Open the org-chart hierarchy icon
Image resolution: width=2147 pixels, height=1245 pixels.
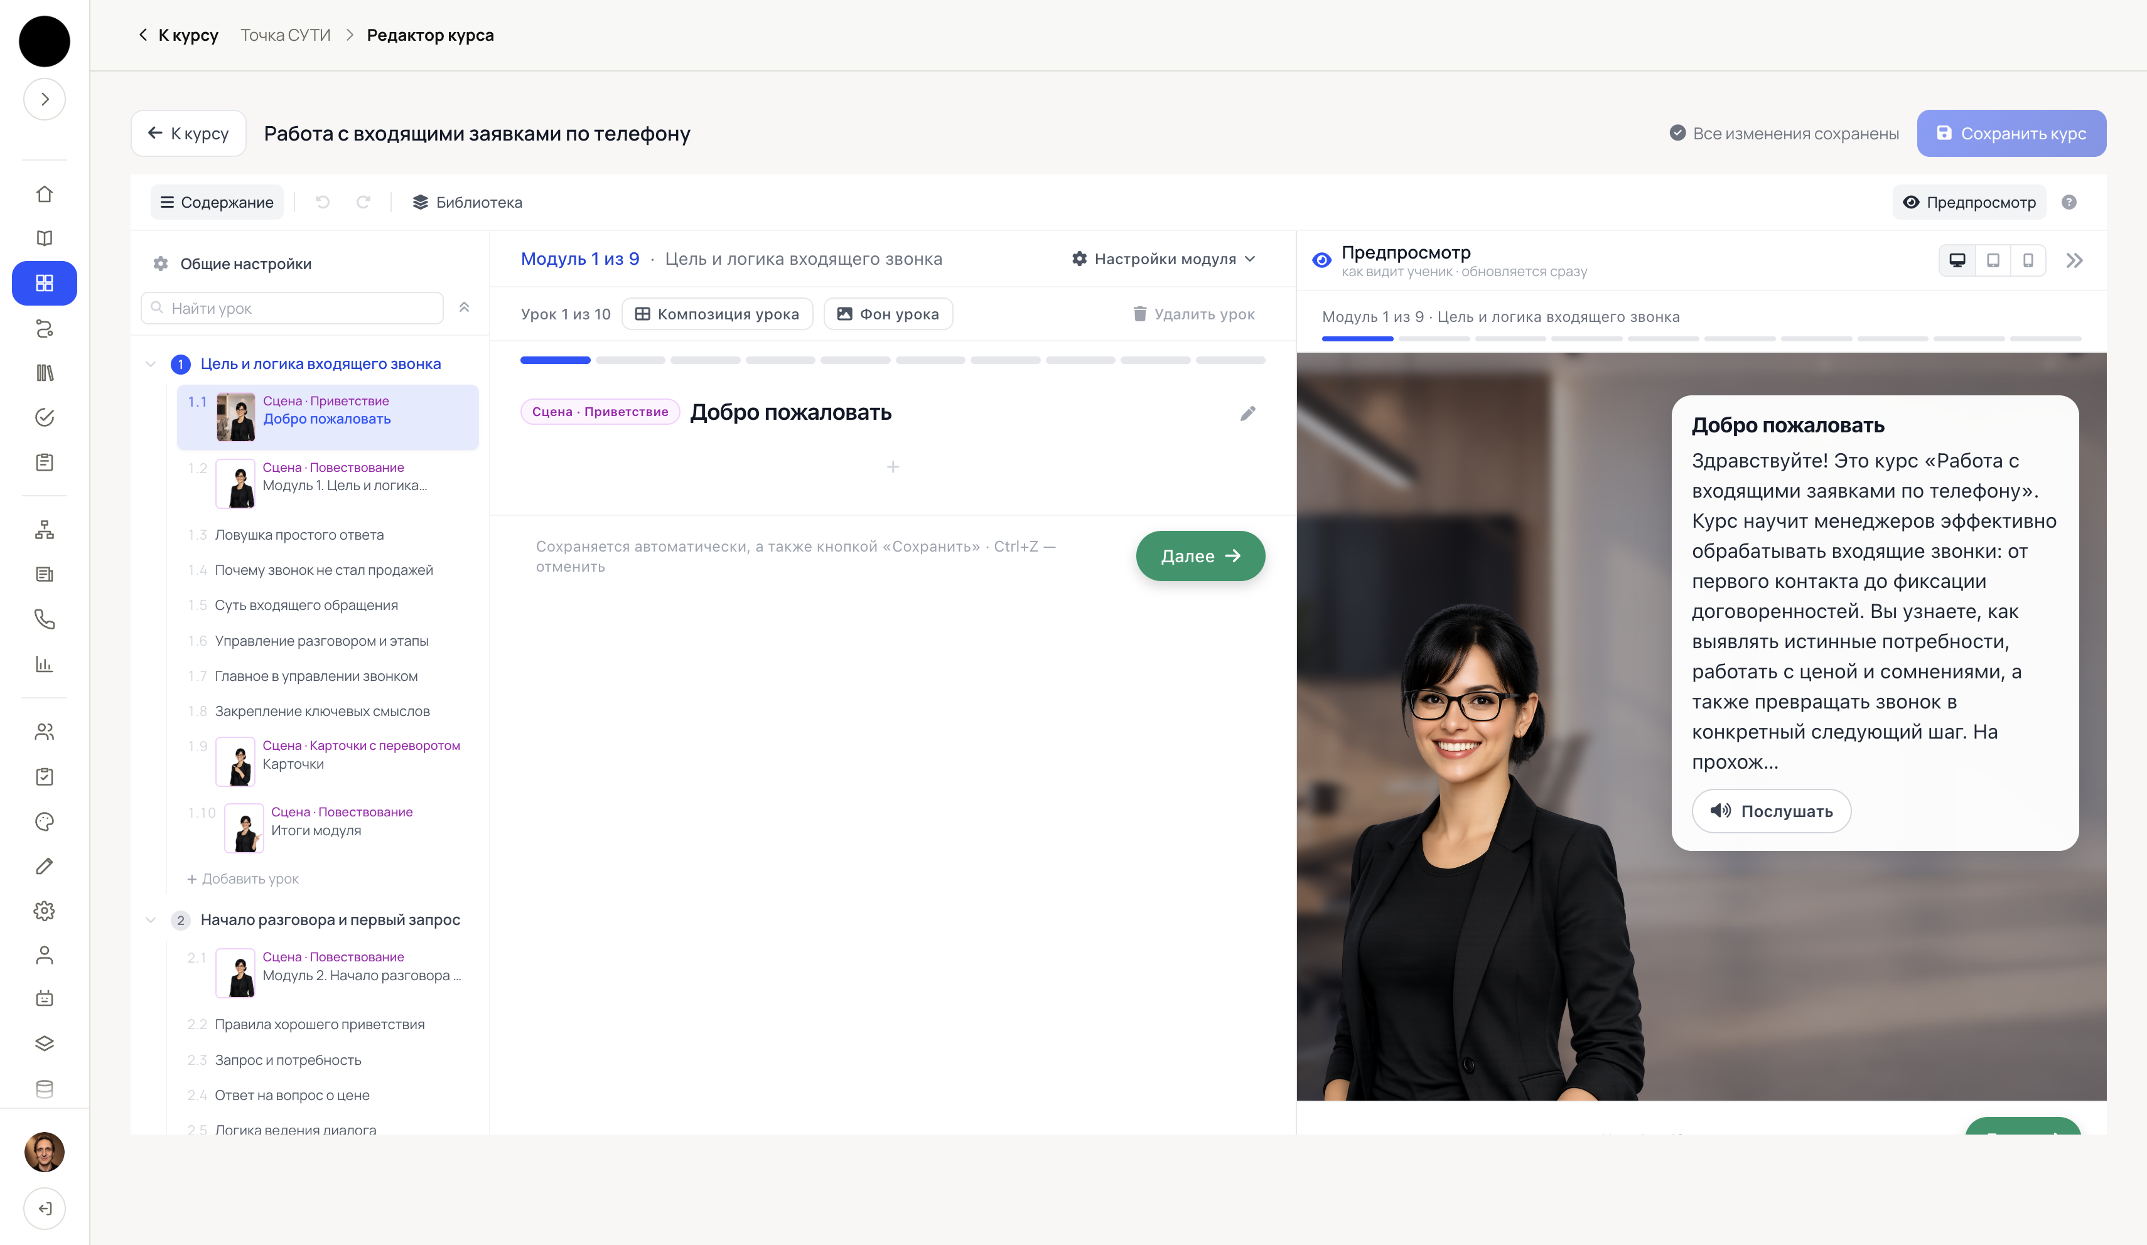(x=45, y=530)
